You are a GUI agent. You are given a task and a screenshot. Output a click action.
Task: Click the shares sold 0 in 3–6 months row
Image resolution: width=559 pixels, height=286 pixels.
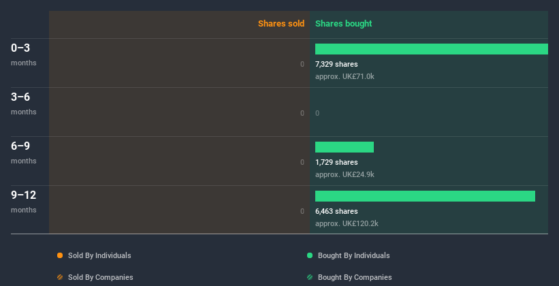(302, 113)
